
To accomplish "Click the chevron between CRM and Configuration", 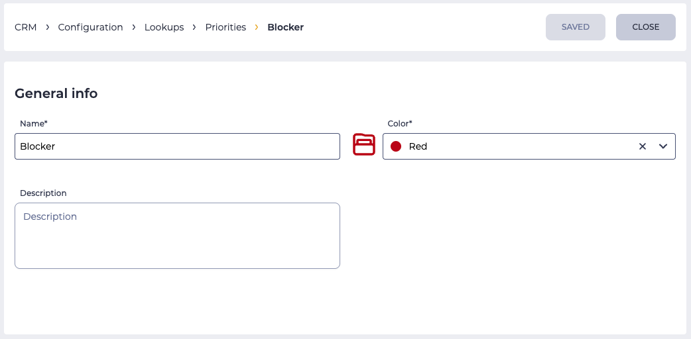I will pos(47,27).
